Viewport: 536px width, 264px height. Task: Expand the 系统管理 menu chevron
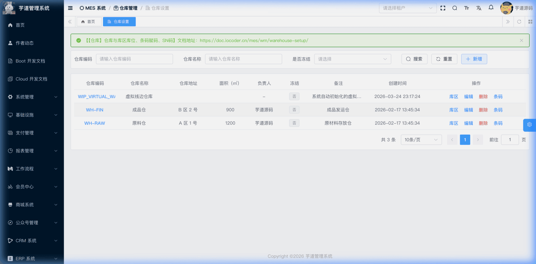pyautogui.click(x=56, y=97)
